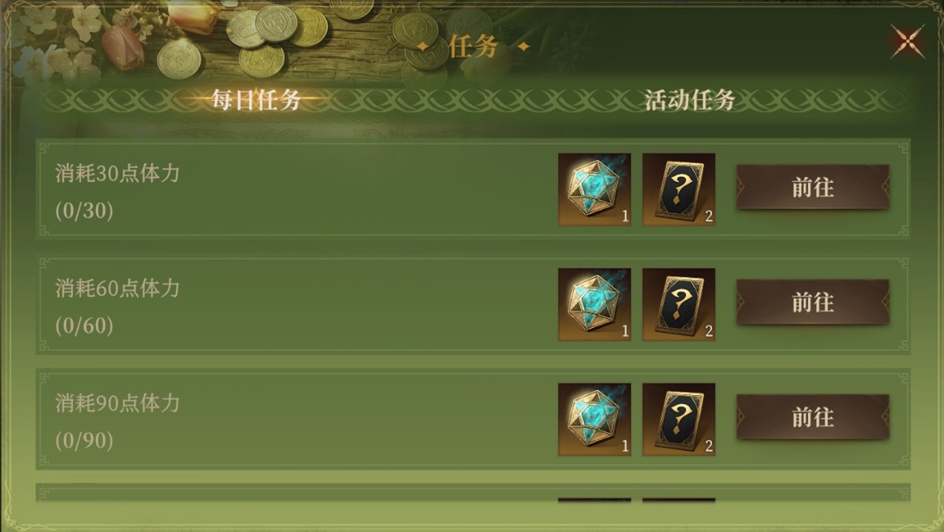Click the (0/30) progress counter
This screenshot has height=532, width=944.
pyautogui.click(x=84, y=211)
